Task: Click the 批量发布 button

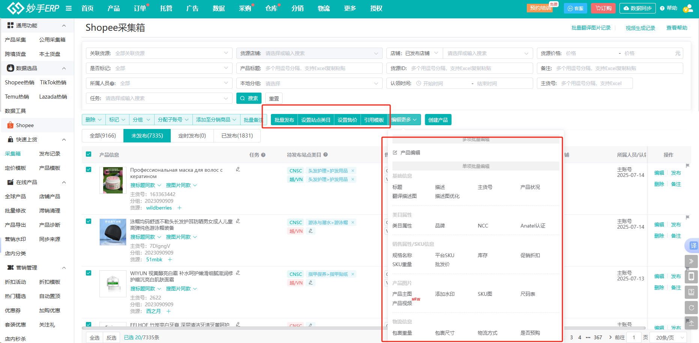Action: pos(284,120)
